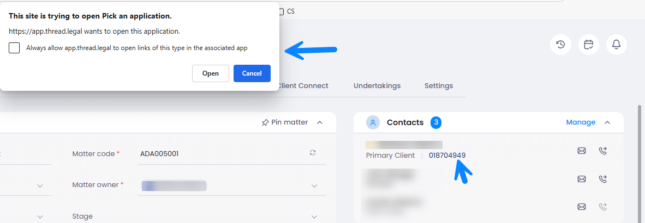This screenshot has width=645, height=223.
Task: Refresh the Matter code value
Action: (313, 153)
